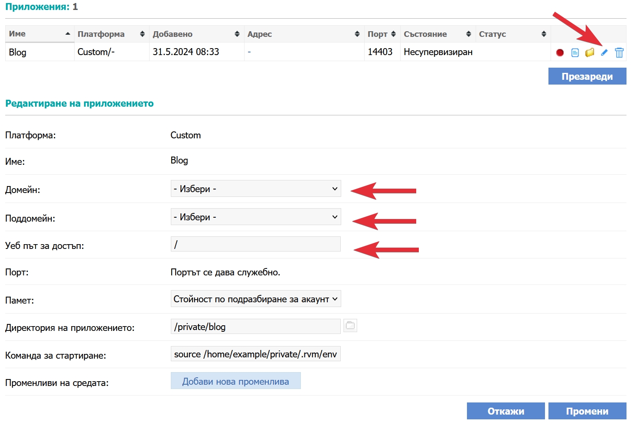Image resolution: width=633 pixels, height=425 pixels.
Task: Sort table by Състояние column
Action: pos(437,34)
